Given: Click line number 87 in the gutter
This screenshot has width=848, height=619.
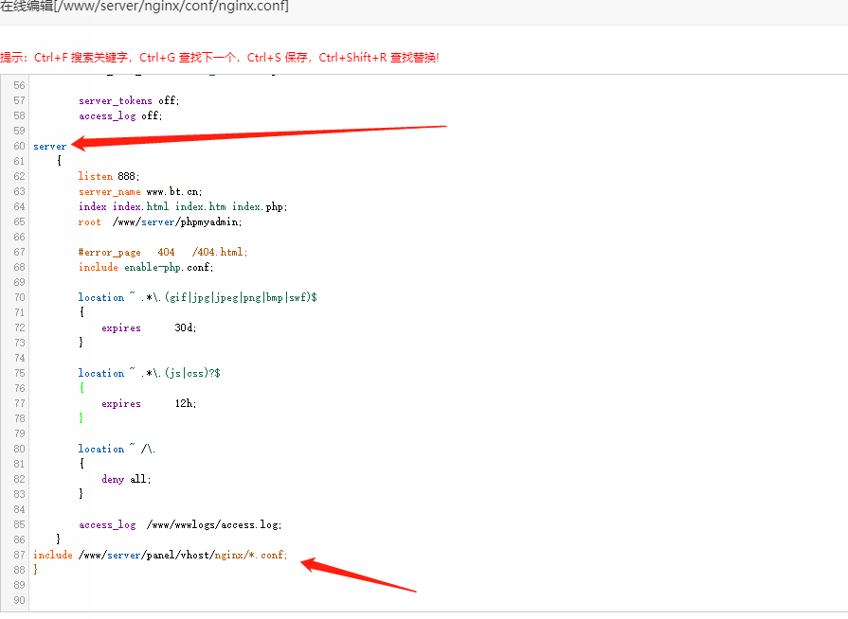Looking at the screenshot, I should click(x=19, y=555).
